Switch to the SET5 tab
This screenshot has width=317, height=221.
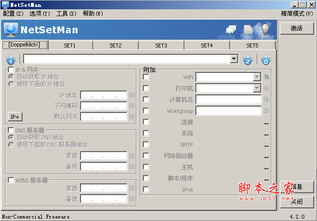[252, 45]
